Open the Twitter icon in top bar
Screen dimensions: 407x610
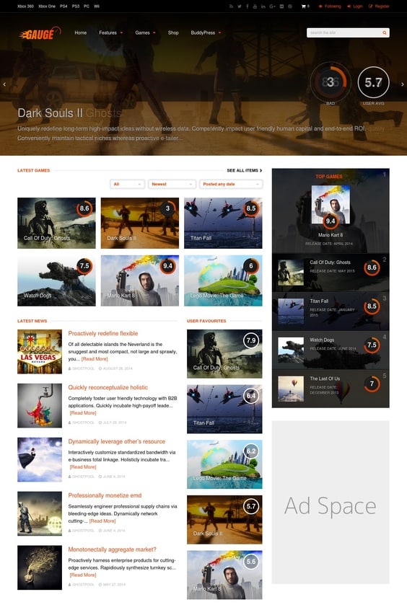239,6
